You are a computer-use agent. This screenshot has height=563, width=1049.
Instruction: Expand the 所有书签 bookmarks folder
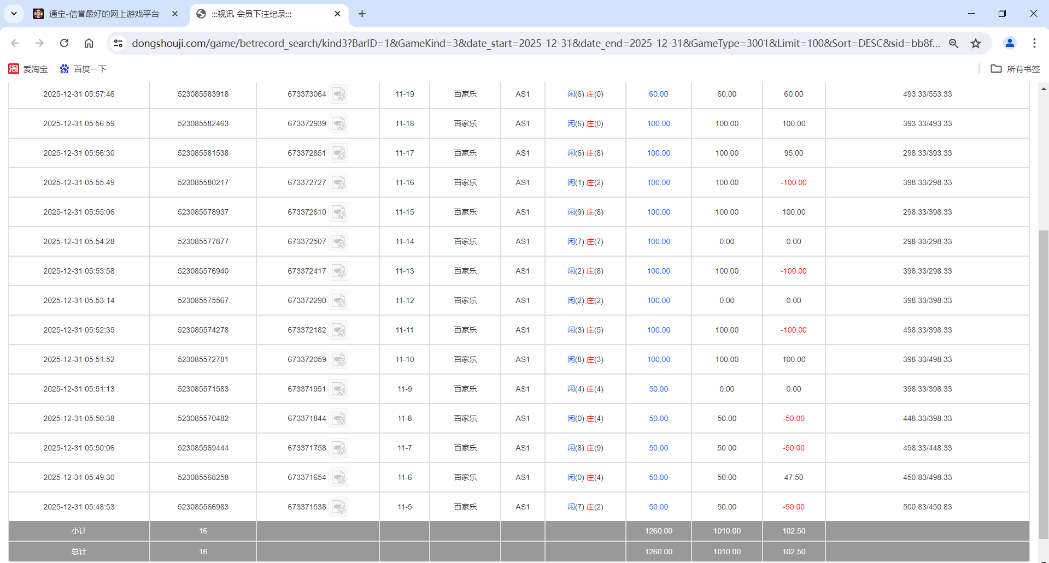pos(1015,69)
